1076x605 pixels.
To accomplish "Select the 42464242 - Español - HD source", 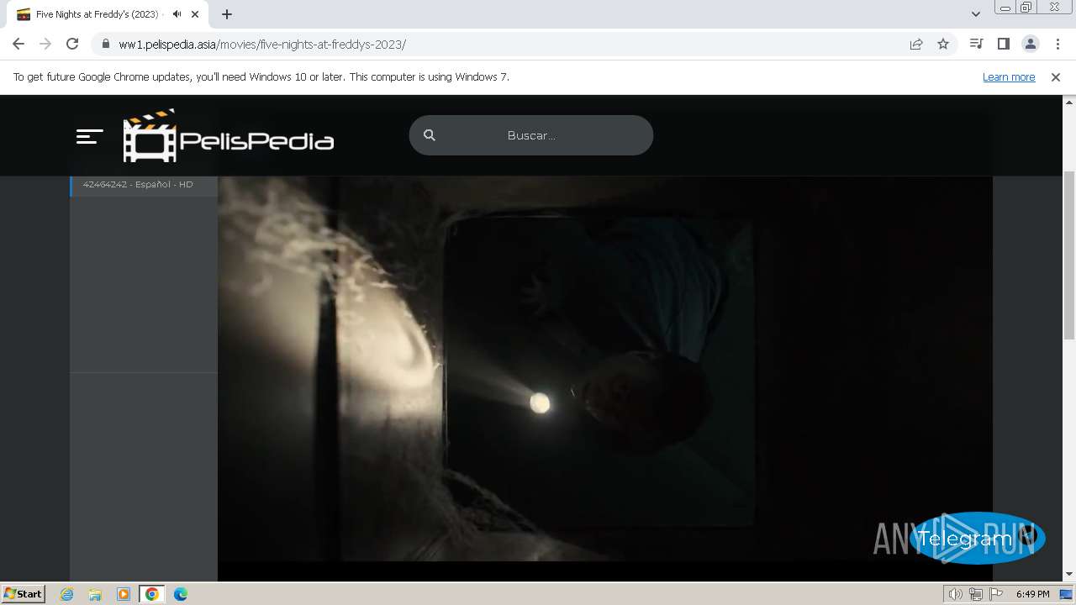I will [144, 185].
